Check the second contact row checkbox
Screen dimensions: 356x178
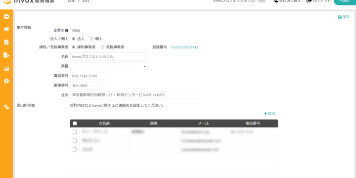click(75, 141)
